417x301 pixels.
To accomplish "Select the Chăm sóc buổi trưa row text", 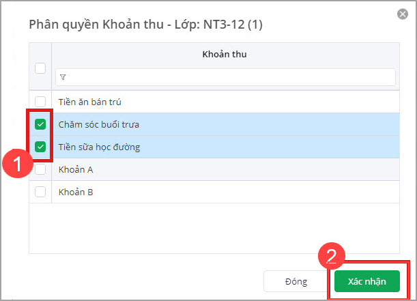I will point(99,124).
